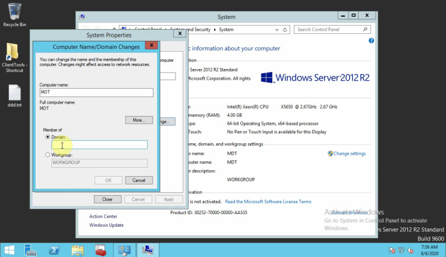Open the Change settings link
This screenshot has width=446, height=257.
[x=349, y=153]
